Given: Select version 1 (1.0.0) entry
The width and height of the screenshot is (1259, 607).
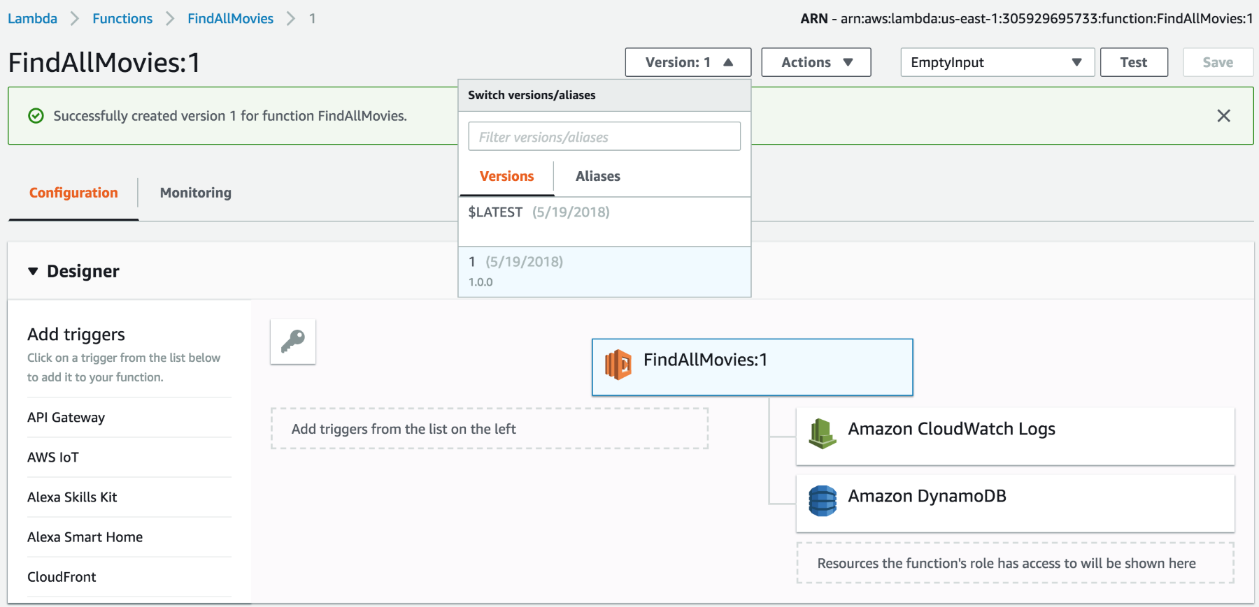Looking at the screenshot, I should 604,272.
